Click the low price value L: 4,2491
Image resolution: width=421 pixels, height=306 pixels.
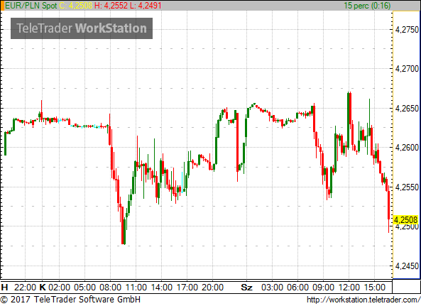(146, 6)
